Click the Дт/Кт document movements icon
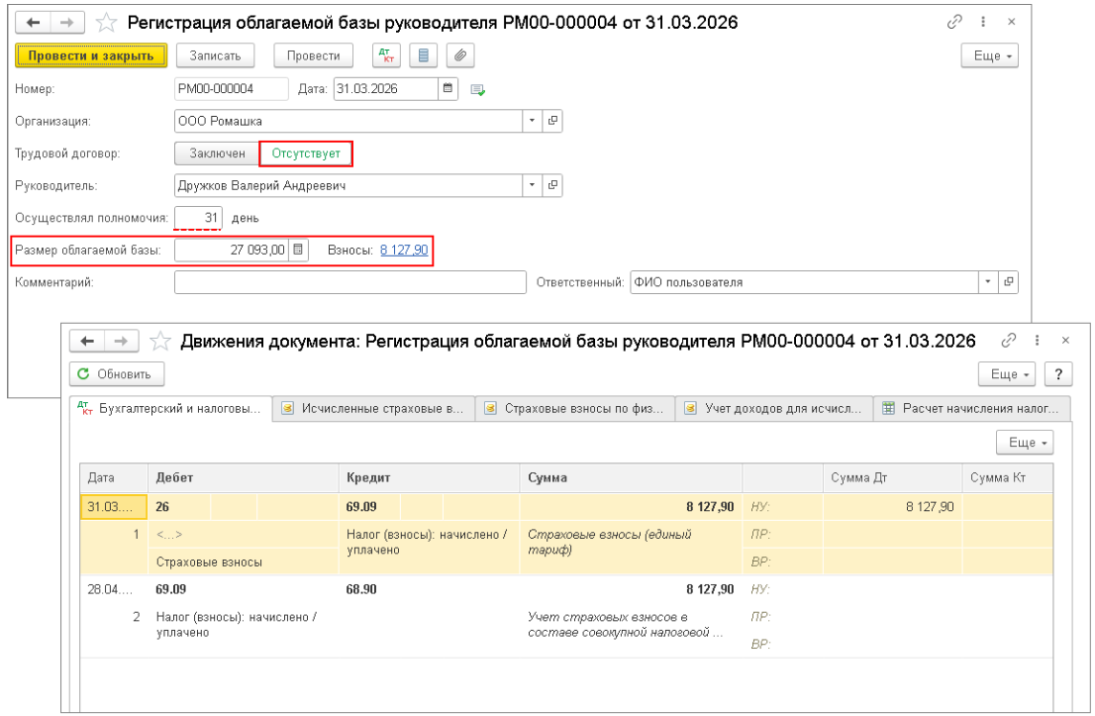The image size is (1095, 716). coord(387,56)
